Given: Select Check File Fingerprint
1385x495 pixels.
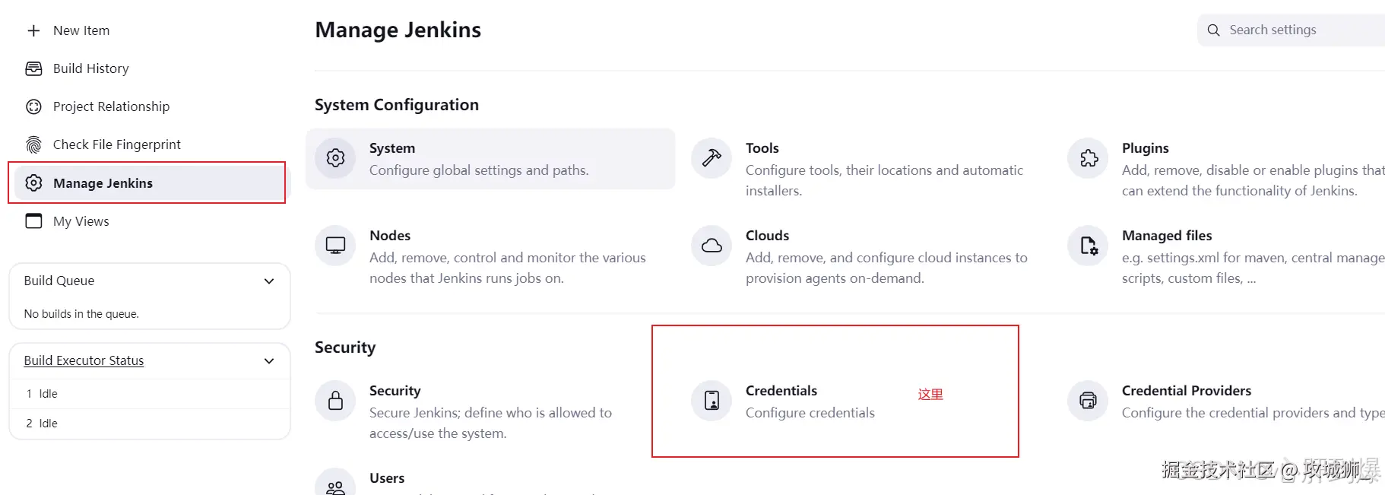Looking at the screenshot, I should tap(116, 144).
